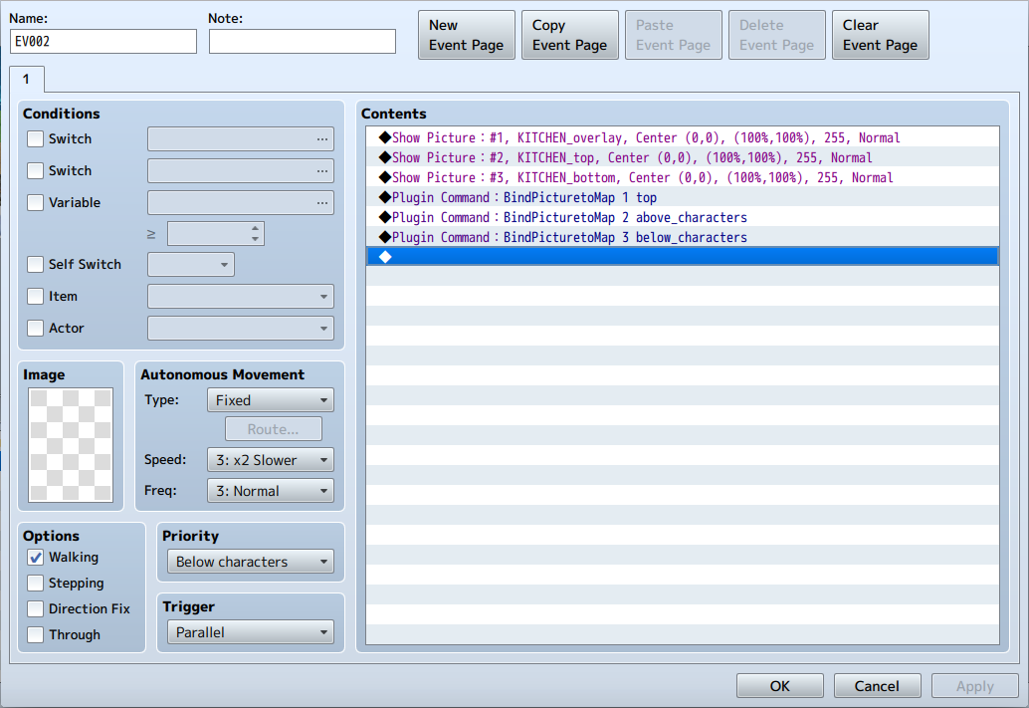Click New Event Page button
The width and height of the screenshot is (1029, 708).
click(x=467, y=35)
